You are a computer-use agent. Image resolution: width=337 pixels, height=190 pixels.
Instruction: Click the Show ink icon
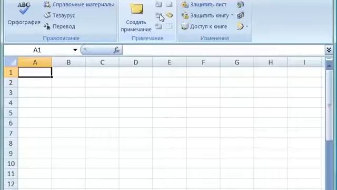(169, 26)
